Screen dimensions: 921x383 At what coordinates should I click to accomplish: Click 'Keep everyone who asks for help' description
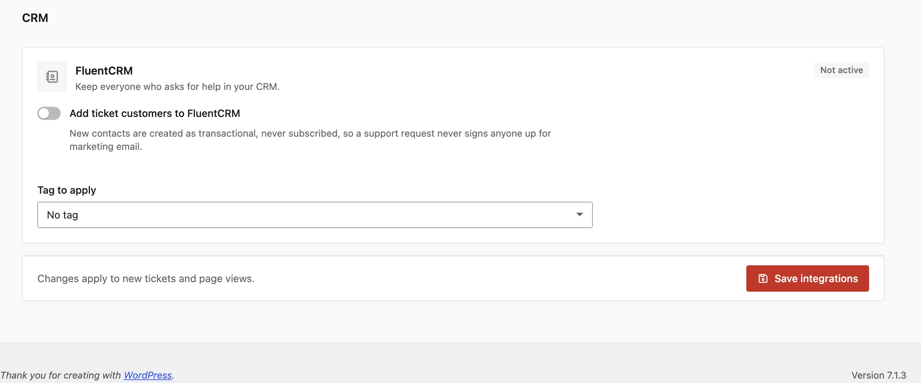click(177, 87)
